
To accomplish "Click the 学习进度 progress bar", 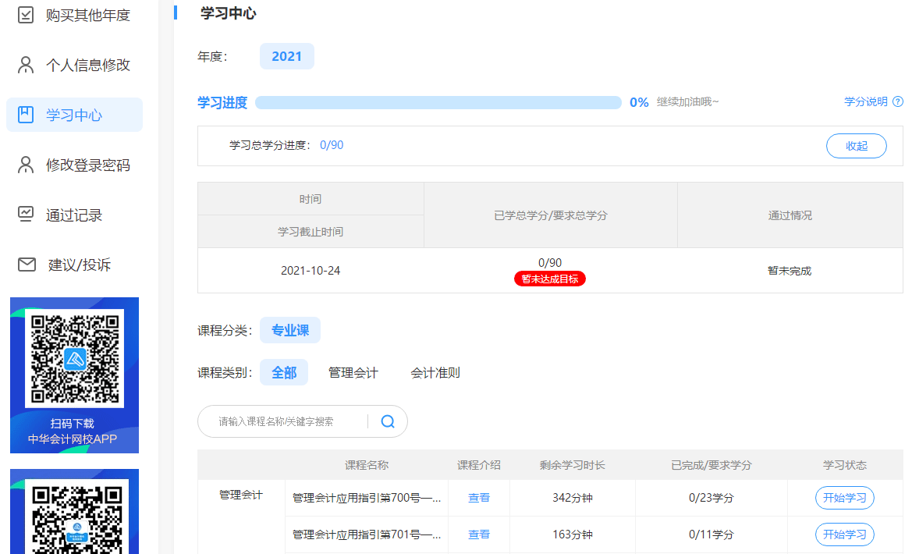I will (x=438, y=102).
